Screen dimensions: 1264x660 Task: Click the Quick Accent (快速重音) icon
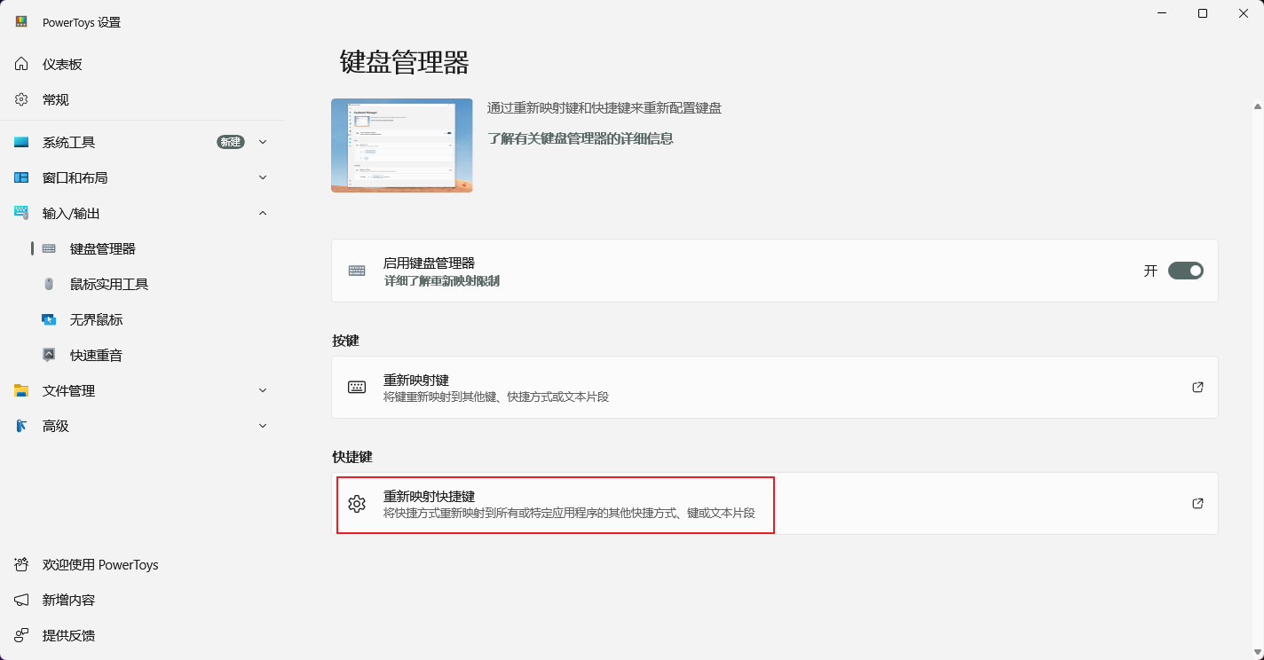(x=49, y=355)
